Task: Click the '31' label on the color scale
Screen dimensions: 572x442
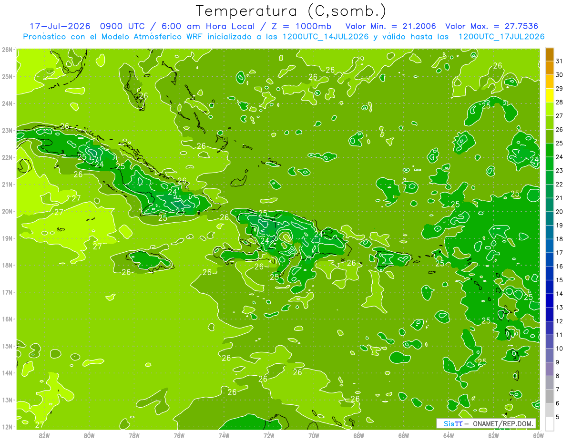Action: click(559, 62)
